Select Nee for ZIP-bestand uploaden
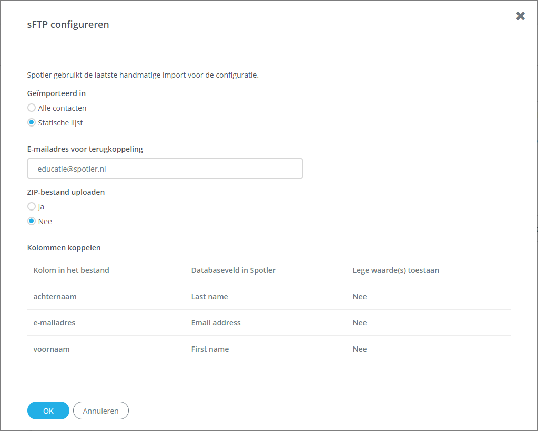 (32, 222)
